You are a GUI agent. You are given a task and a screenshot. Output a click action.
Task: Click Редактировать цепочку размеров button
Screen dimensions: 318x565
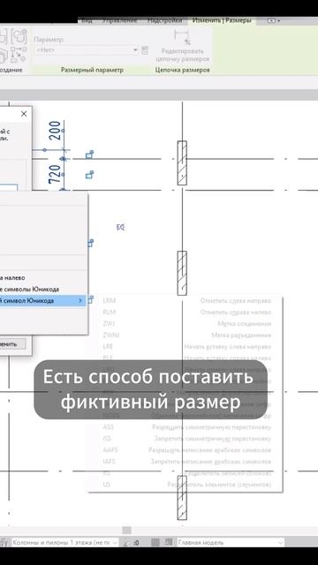click(x=182, y=47)
